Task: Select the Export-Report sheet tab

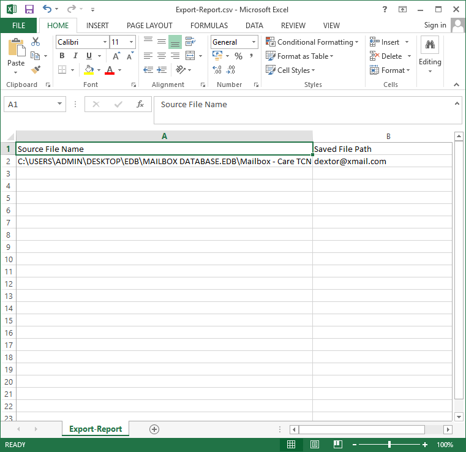Action: pyautogui.click(x=96, y=429)
